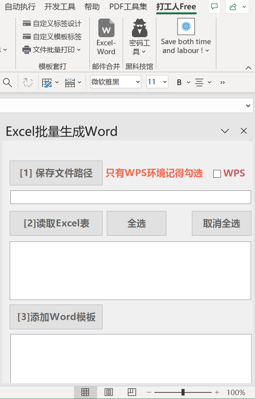255x399 pixels.
Task: Click the dimmed spell-check toolbar icon
Action: point(28,82)
